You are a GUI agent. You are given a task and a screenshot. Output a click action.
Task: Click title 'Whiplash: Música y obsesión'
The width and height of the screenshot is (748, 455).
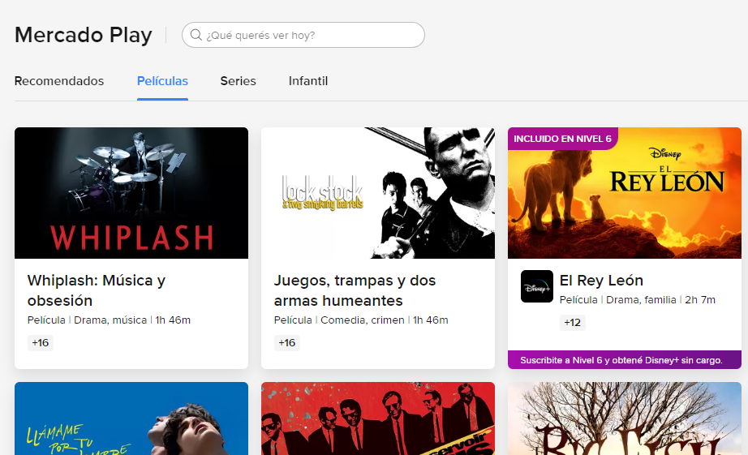click(x=97, y=290)
